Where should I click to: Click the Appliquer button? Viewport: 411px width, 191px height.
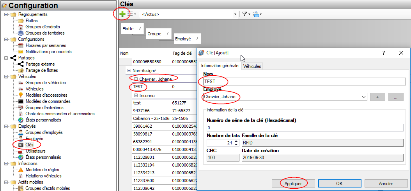click(294, 183)
